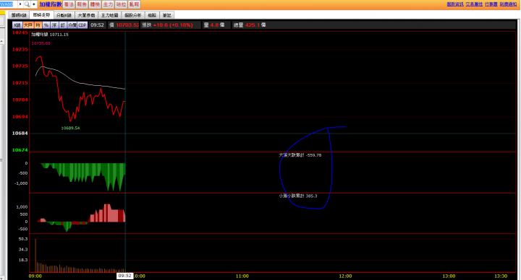Switch to the 籌碼K線 tab
The height and width of the screenshot is (280, 521).
pyautogui.click(x=19, y=15)
